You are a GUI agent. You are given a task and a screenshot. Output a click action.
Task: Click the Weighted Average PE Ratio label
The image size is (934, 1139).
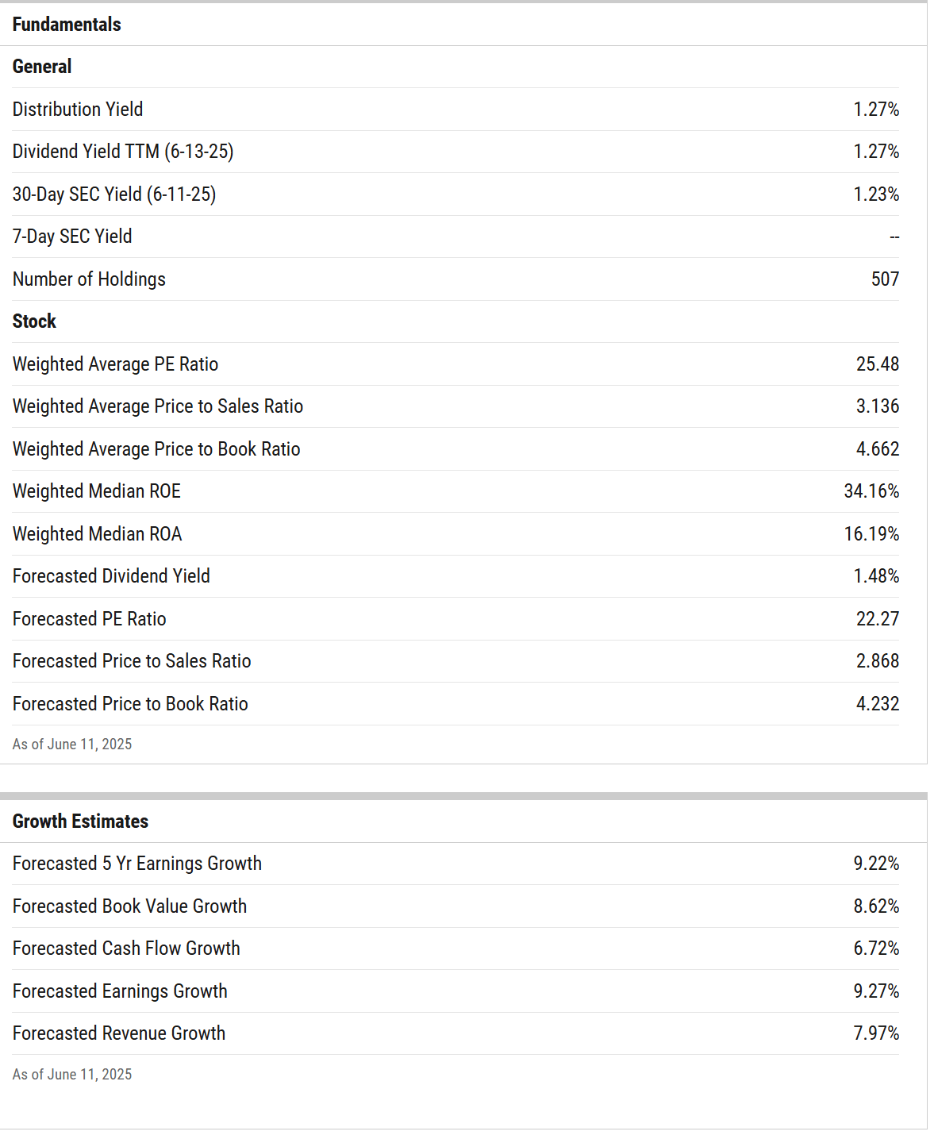tap(115, 364)
